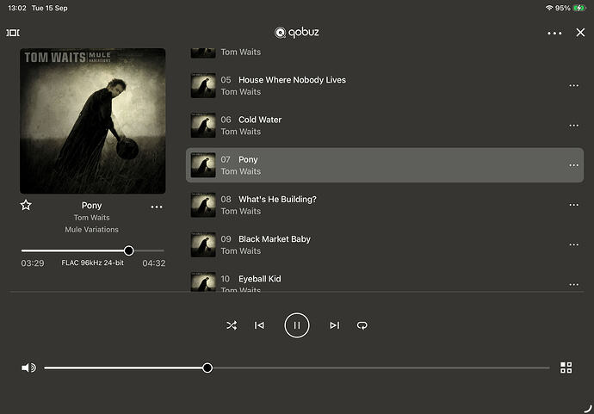
Task: Click the volume slider handle
Action: [x=207, y=368]
